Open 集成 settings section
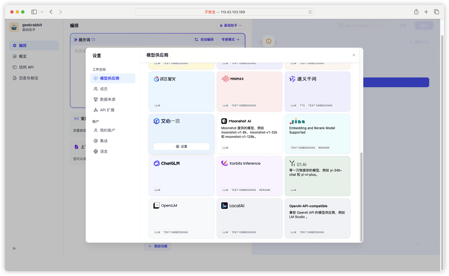Image resolution: width=449 pixels, height=276 pixels. [x=113, y=141]
